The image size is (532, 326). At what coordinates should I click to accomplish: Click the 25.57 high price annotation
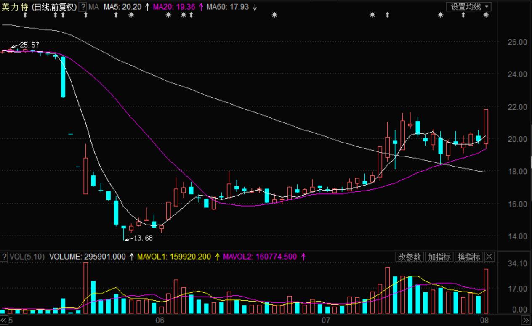[x=29, y=45]
